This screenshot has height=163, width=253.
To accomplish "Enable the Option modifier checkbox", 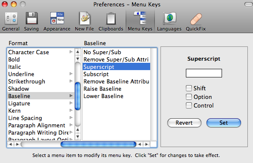I will click(x=189, y=97).
